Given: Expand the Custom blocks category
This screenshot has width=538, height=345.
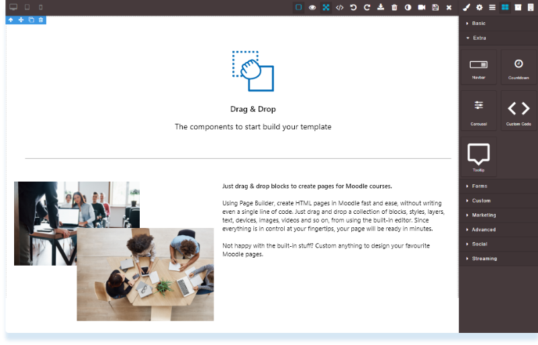Looking at the screenshot, I should click(498, 200).
